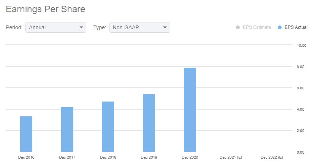
Task: Select the Dec 2017 EPS bar
Action: coord(67,130)
